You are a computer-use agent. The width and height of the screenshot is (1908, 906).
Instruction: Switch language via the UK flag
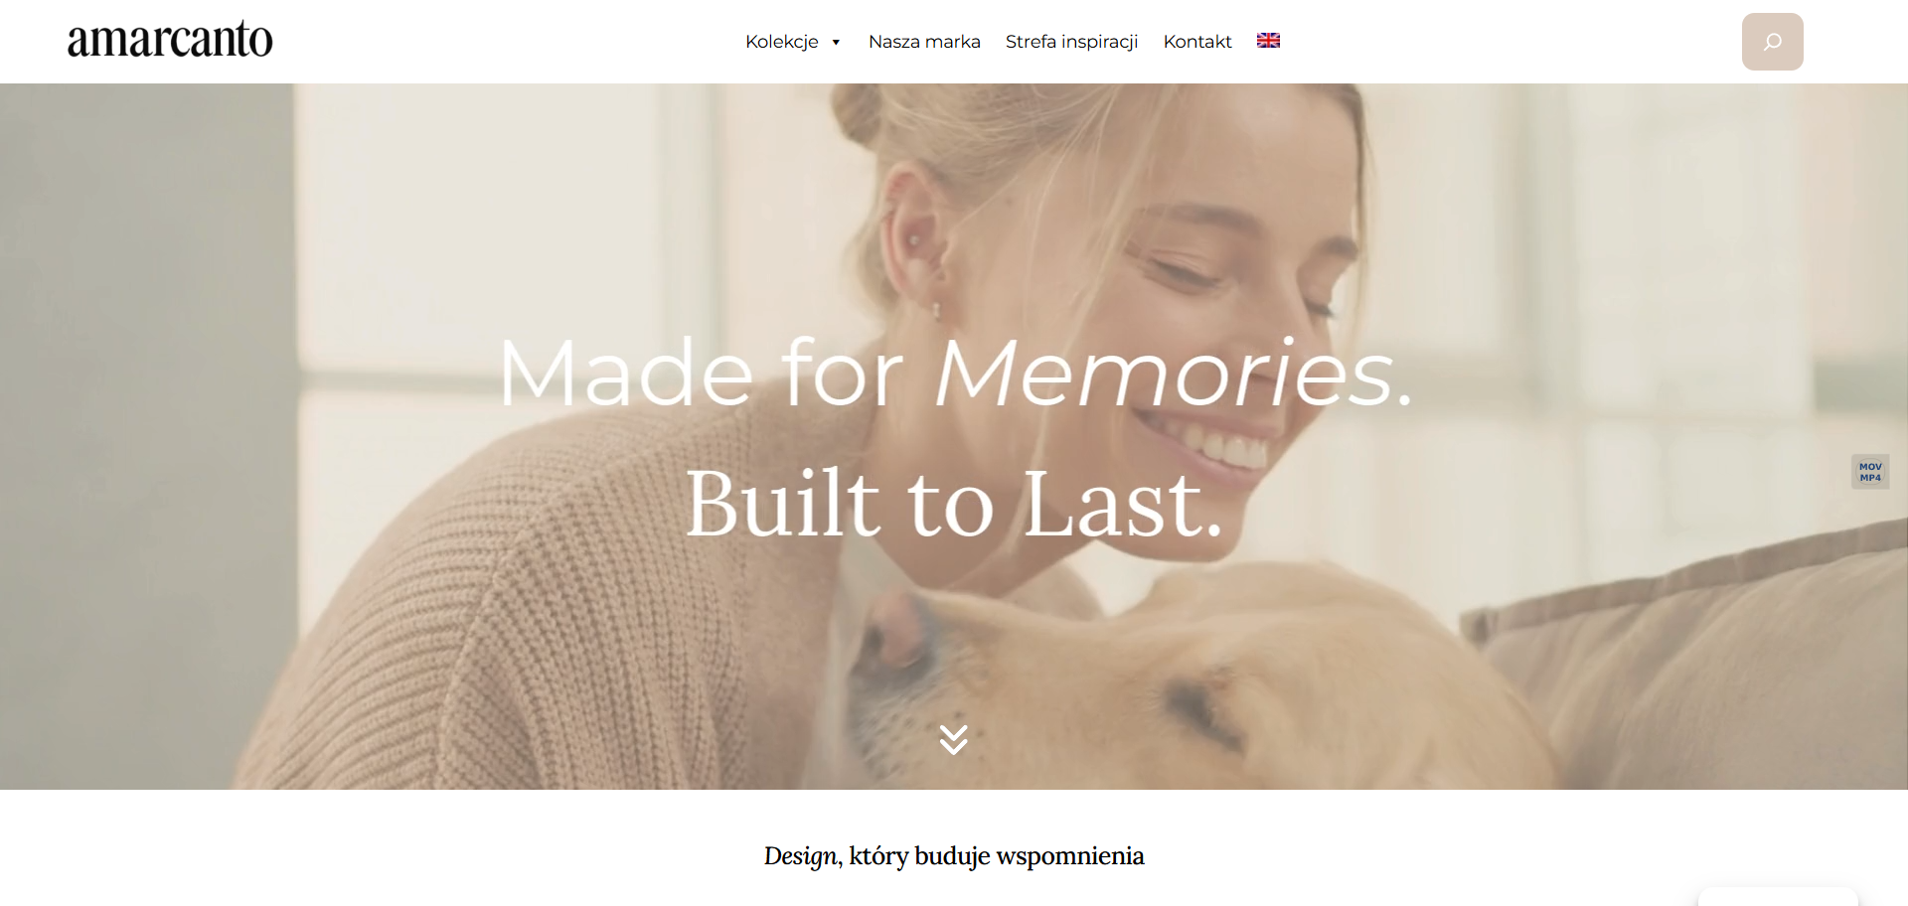point(1268,41)
